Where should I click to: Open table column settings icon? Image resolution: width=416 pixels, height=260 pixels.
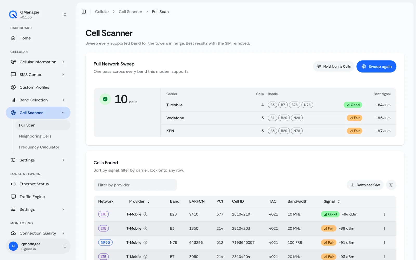click(x=391, y=185)
